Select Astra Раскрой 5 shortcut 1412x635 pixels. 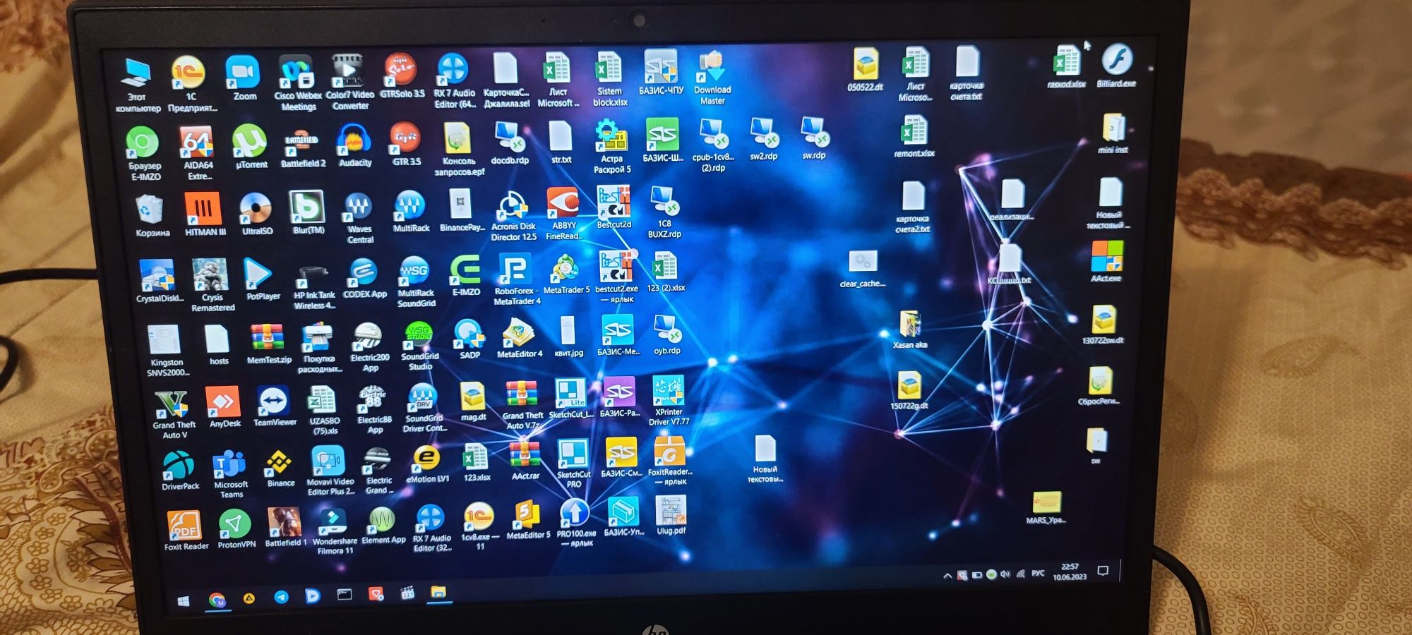[x=611, y=146]
